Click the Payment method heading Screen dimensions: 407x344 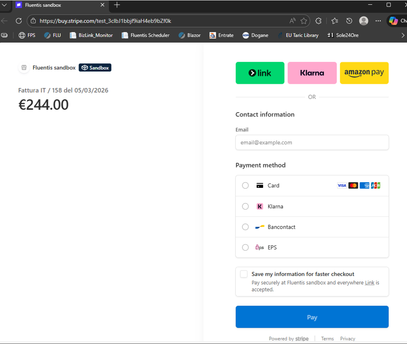click(x=260, y=165)
